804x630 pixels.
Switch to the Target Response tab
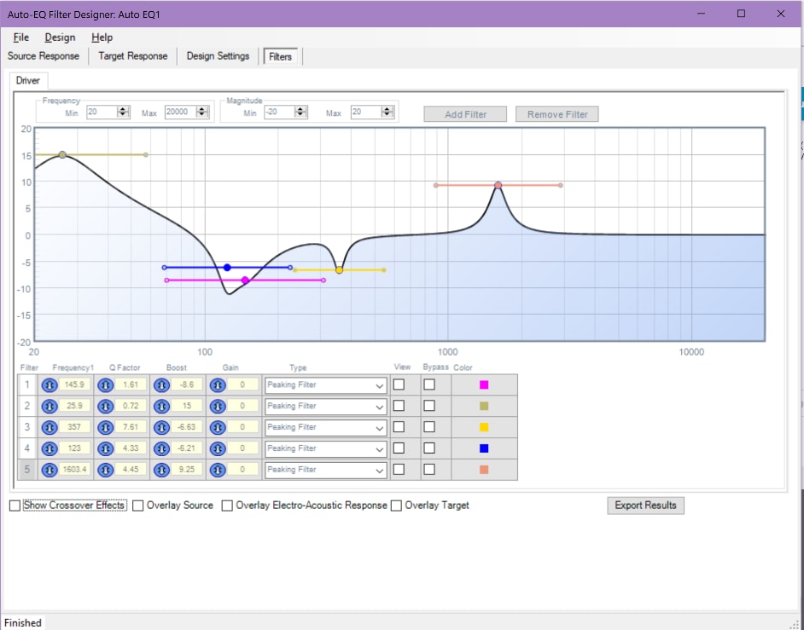[x=133, y=55]
